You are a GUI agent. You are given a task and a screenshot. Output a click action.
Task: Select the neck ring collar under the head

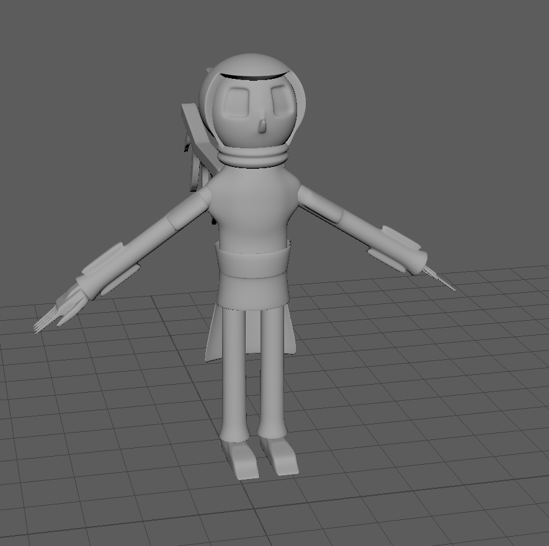[253, 157]
